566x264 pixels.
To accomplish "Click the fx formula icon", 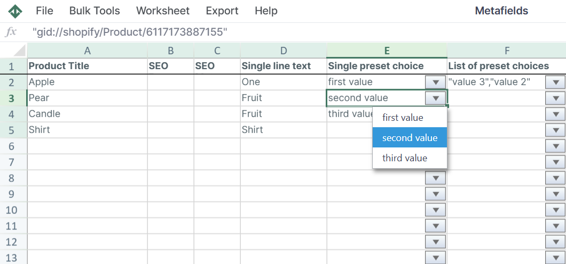I will pos(11,32).
